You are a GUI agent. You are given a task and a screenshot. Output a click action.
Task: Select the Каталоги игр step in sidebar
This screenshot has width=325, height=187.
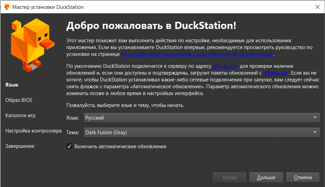pyautogui.click(x=20, y=115)
